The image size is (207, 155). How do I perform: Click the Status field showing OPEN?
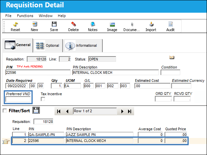point(102,59)
